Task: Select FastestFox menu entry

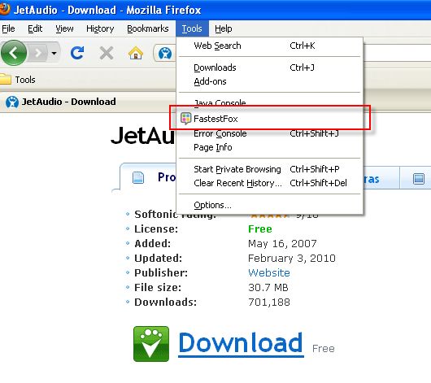Action: [269, 119]
